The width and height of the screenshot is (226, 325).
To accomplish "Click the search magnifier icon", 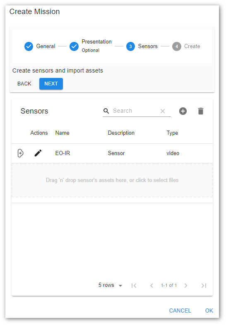I will (x=106, y=111).
